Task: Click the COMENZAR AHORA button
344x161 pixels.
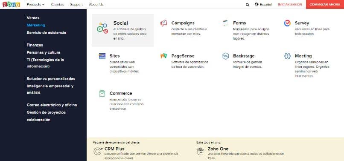Action: point(325,4)
